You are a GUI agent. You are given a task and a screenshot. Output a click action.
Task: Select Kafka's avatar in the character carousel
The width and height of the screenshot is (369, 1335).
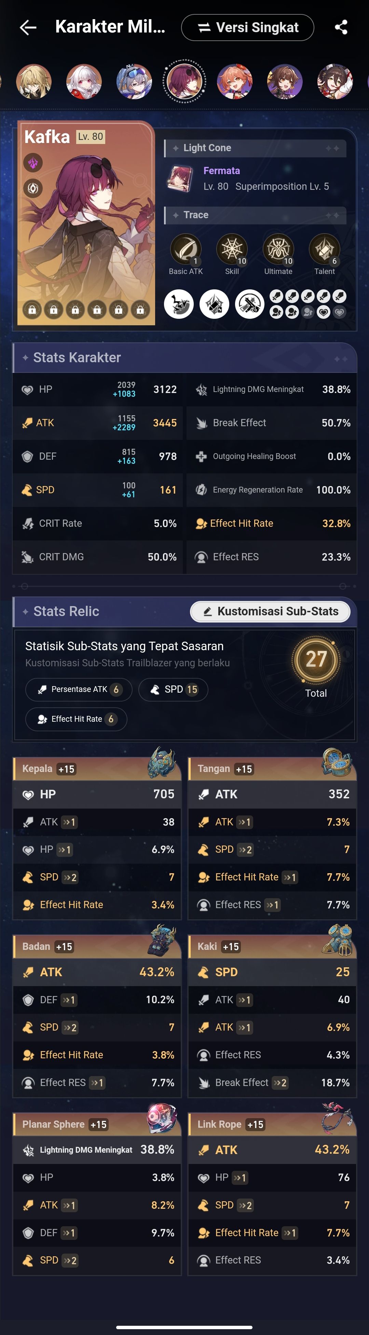point(185,82)
